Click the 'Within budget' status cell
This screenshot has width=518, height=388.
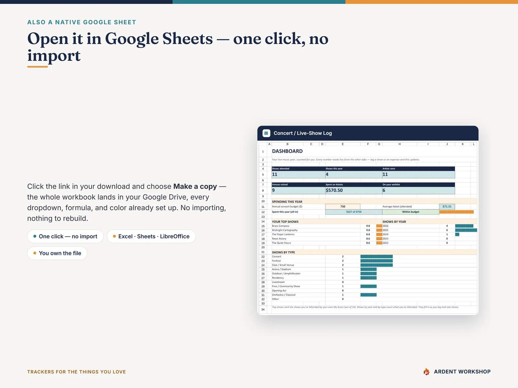point(411,212)
